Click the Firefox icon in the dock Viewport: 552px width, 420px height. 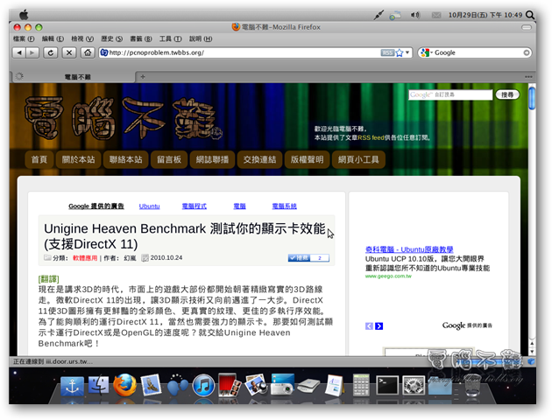pos(124,385)
